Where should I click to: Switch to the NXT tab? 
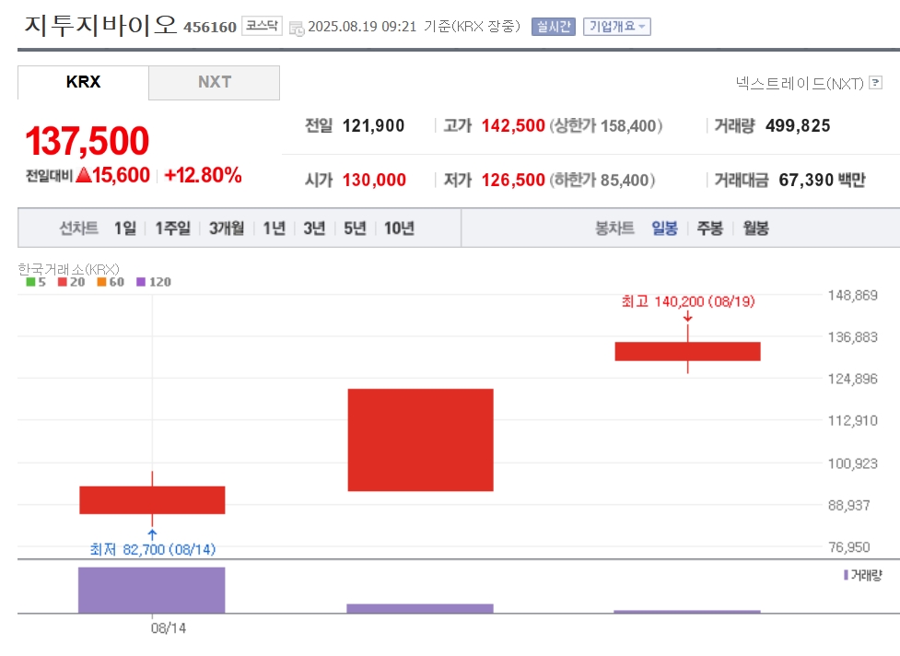tap(214, 82)
